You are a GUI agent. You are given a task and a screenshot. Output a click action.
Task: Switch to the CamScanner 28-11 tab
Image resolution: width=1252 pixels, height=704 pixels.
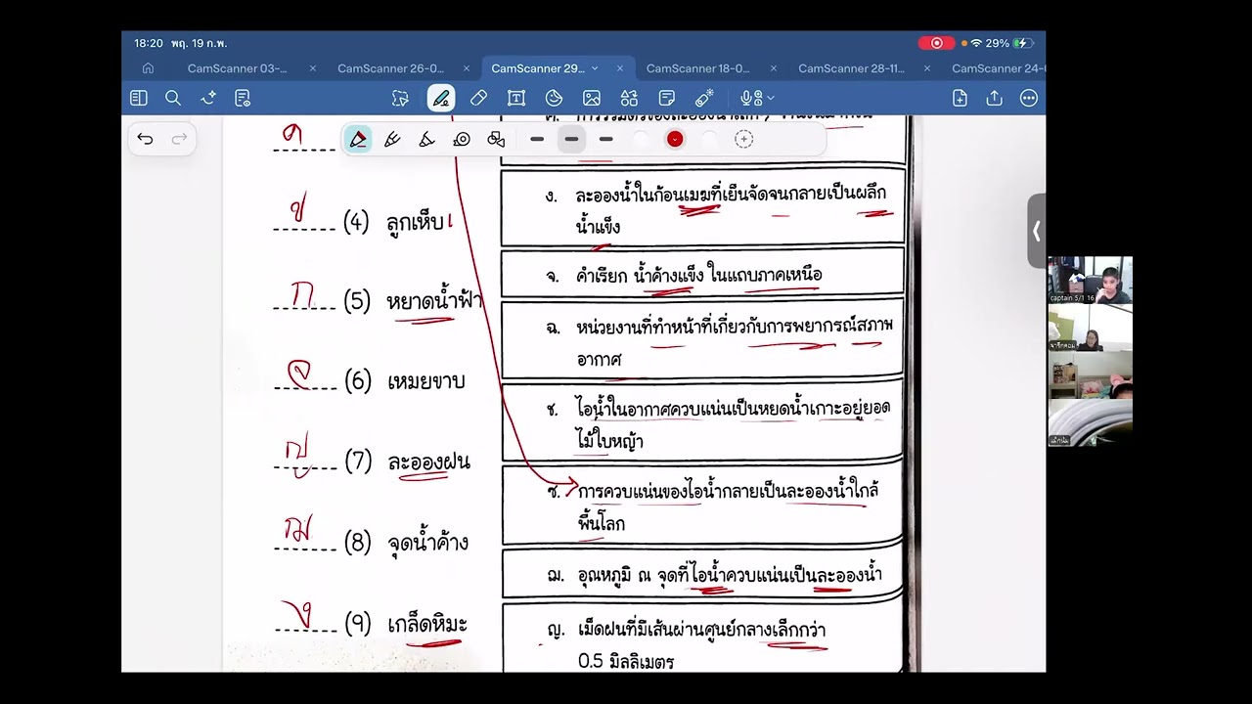[x=851, y=68]
